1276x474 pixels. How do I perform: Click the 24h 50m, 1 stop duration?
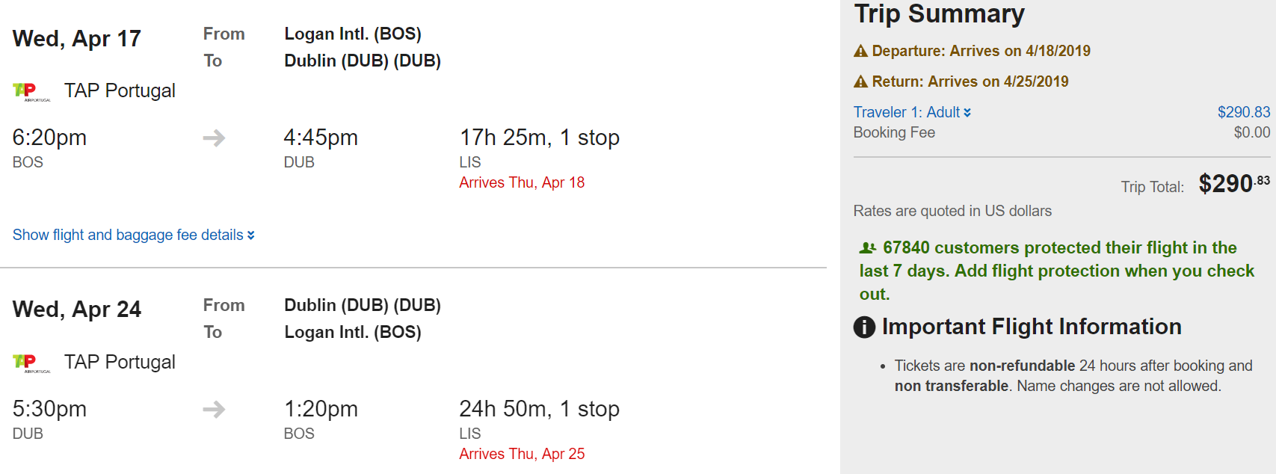point(539,409)
